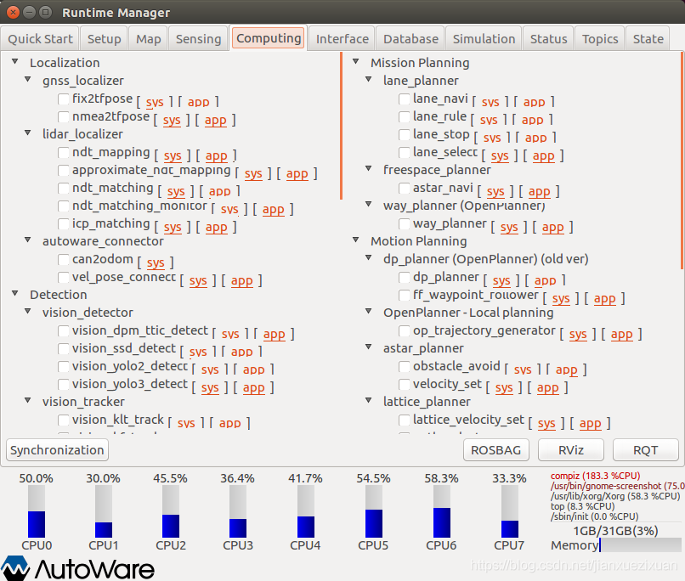Image resolution: width=685 pixels, height=581 pixels.
Task: Enable the ndt_mapping checkbox
Action: pos(64,153)
